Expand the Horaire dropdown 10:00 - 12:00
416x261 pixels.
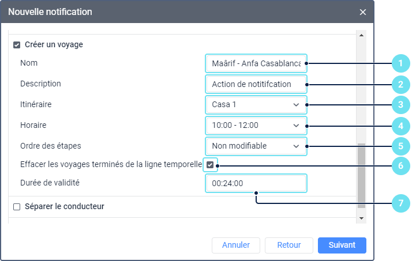(256, 126)
